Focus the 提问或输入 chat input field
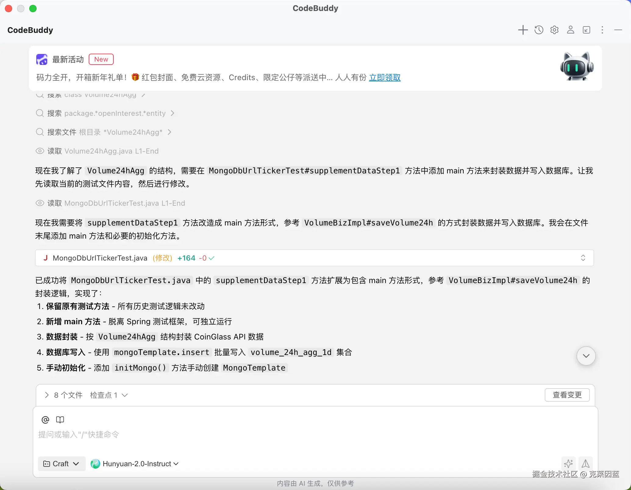This screenshot has height=490, width=631. coord(183,435)
